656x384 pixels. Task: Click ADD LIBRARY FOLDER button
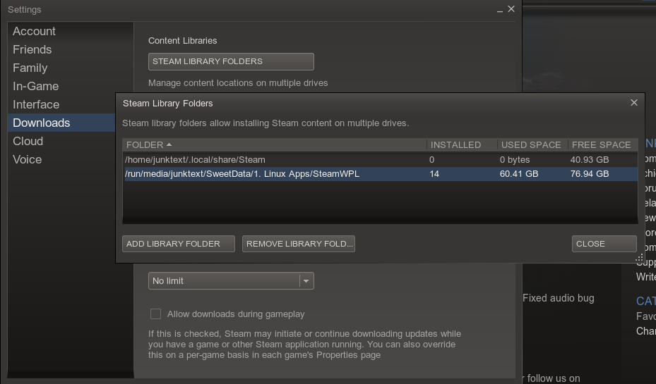[179, 244]
